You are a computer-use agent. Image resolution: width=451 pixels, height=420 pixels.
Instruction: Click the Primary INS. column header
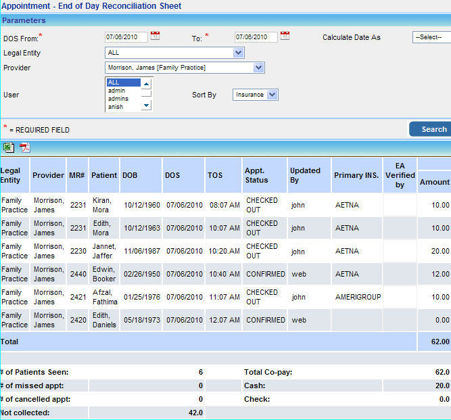357,175
